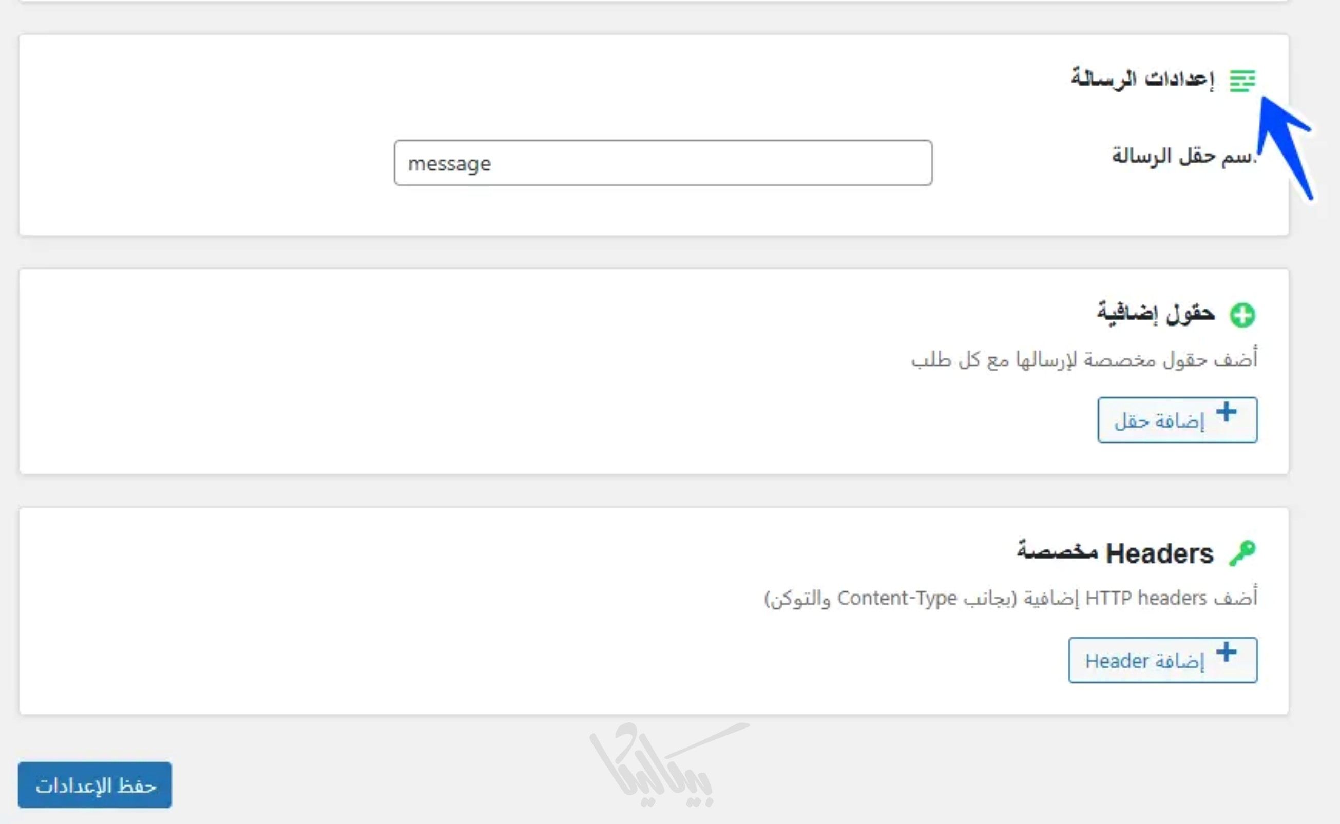Click the حقول إضافية section heading
1340x824 pixels.
1156,313
